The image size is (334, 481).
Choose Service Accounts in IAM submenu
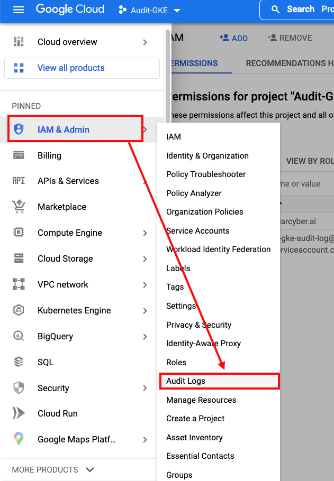click(197, 231)
